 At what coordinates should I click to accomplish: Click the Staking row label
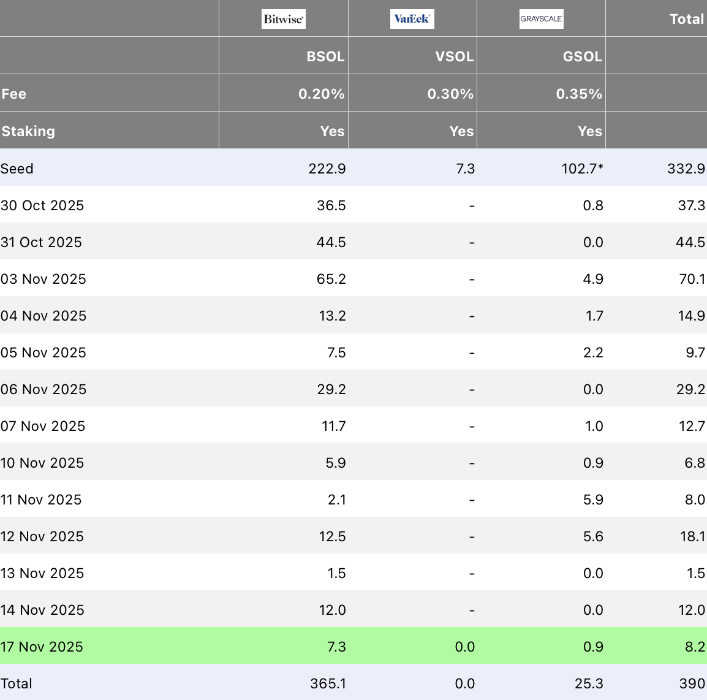click(x=28, y=131)
